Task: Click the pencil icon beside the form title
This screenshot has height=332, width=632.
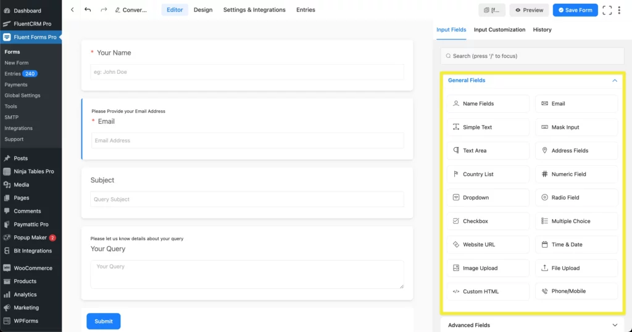Action: [x=117, y=10]
